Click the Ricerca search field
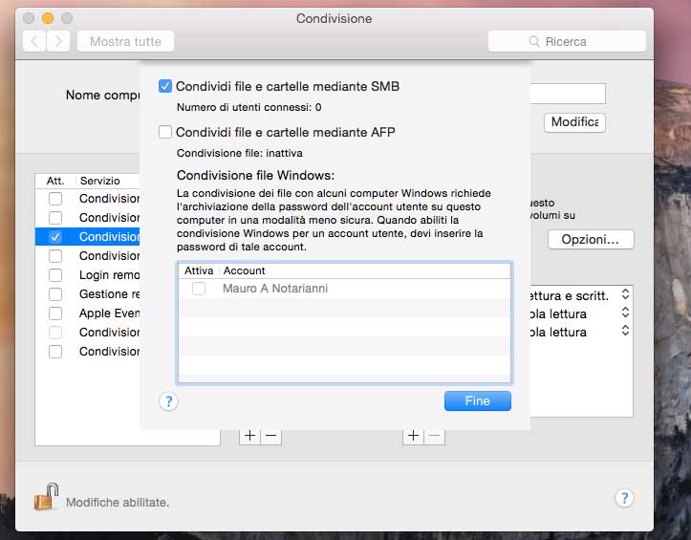 click(567, 41)
